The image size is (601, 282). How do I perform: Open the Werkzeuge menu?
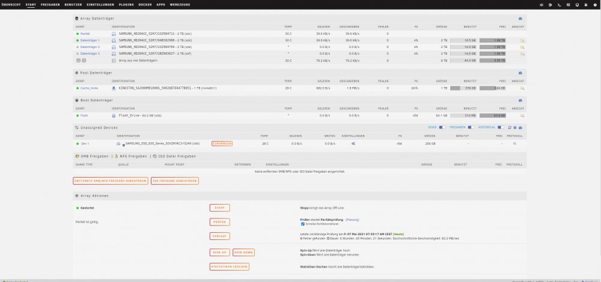click(x=180, y=5)
